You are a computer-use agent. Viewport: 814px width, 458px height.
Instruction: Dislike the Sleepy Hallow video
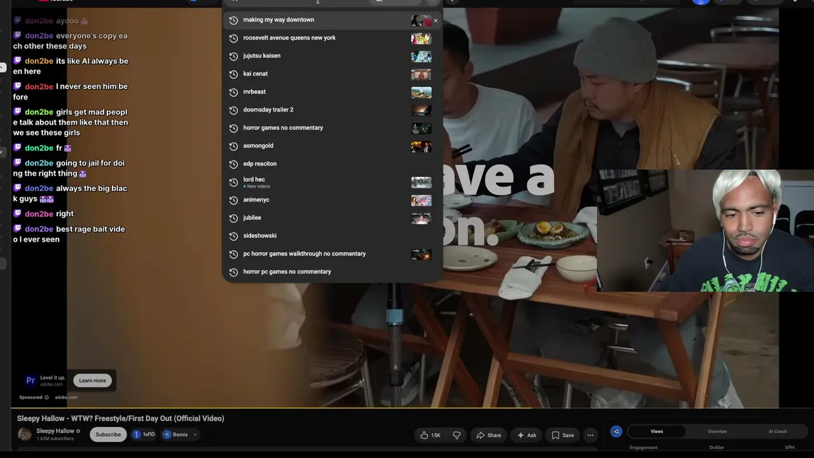coord(457,435)
